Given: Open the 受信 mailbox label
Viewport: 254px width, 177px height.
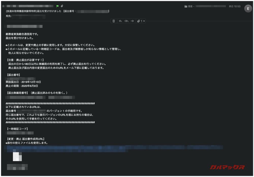Looking at the screenshot, I should (190, 6).
